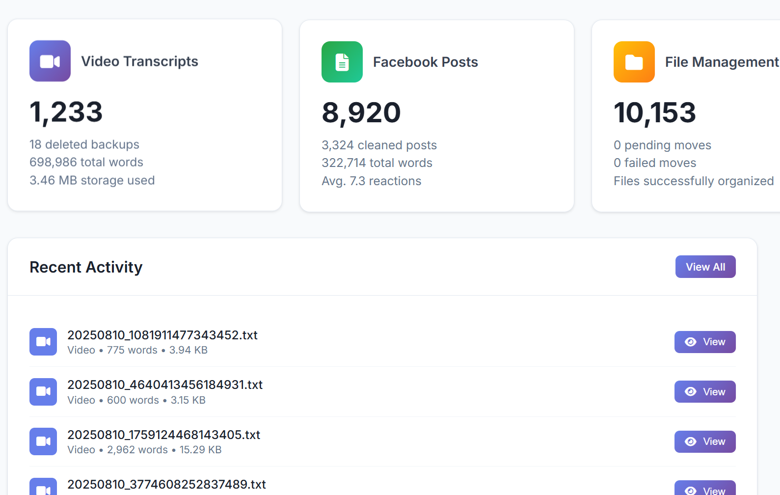Click the '322,714 total words' text
The height and width of the screenshot is (495, 780).
pyautogui.click(x=377, y=163)
